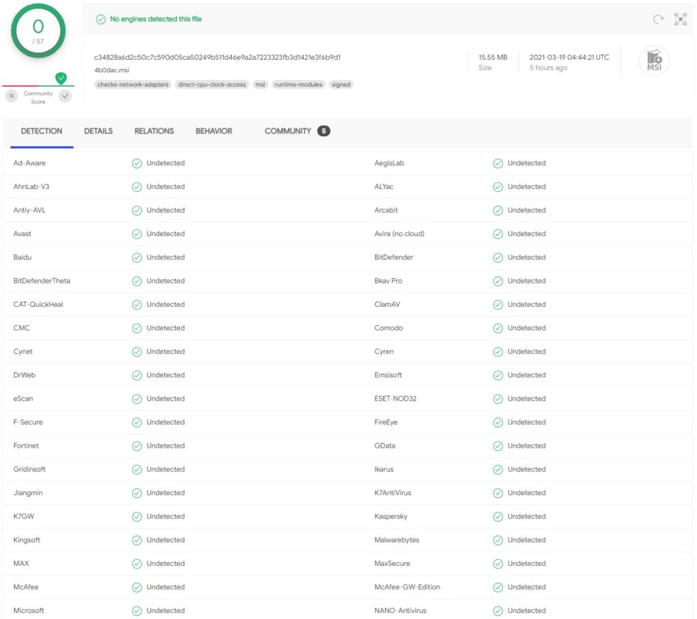Image resolution: width=697 pixels, height=619 pixels.
Task: Click the ESET-NOD32 undetected check icon
Action: pos(498,399)
